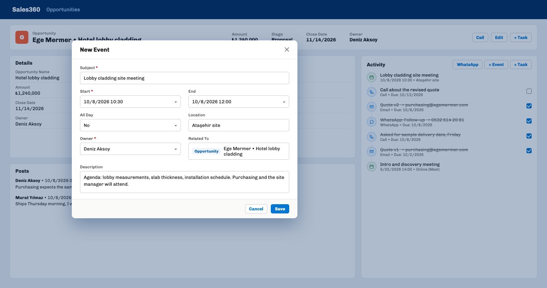
Task: Click Murat Yılmaz post author name
Action: [x=29, y=198]
